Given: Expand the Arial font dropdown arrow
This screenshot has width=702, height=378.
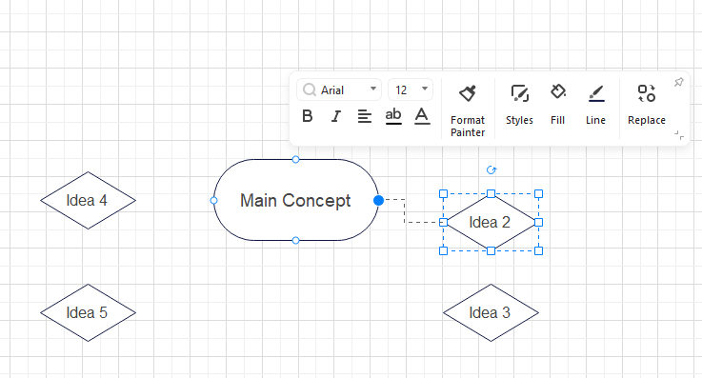Looking at the screenshot, I should 373,89.
